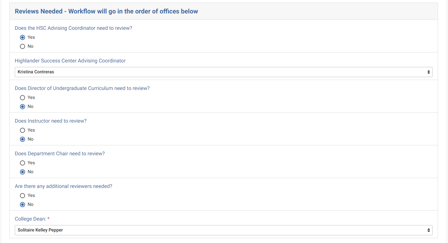This screenshot has width=448, height=243.
Task: Click the Kristina Contreras dropdown arrow
Action: 428,72
